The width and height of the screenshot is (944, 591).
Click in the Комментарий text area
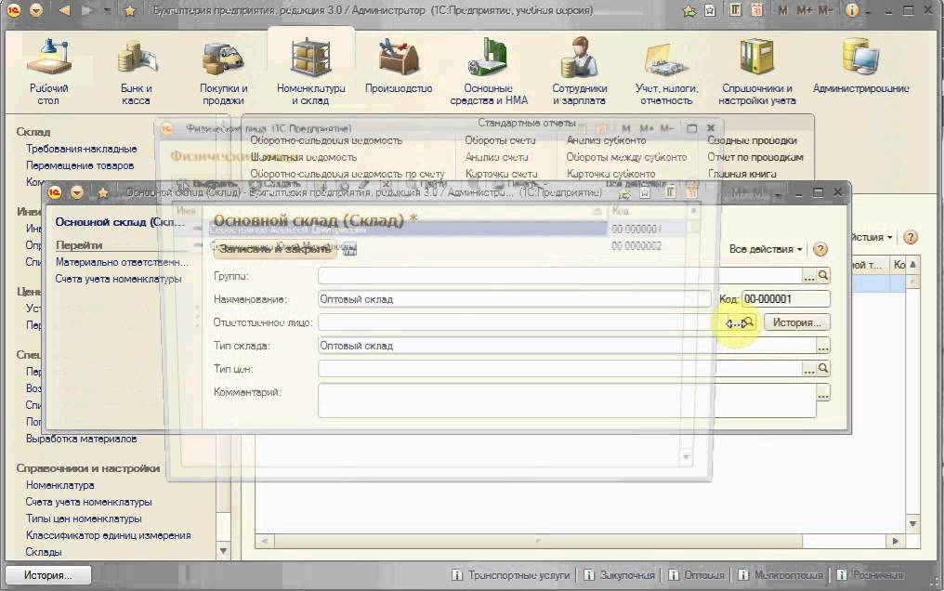click(x=567, y=401)
